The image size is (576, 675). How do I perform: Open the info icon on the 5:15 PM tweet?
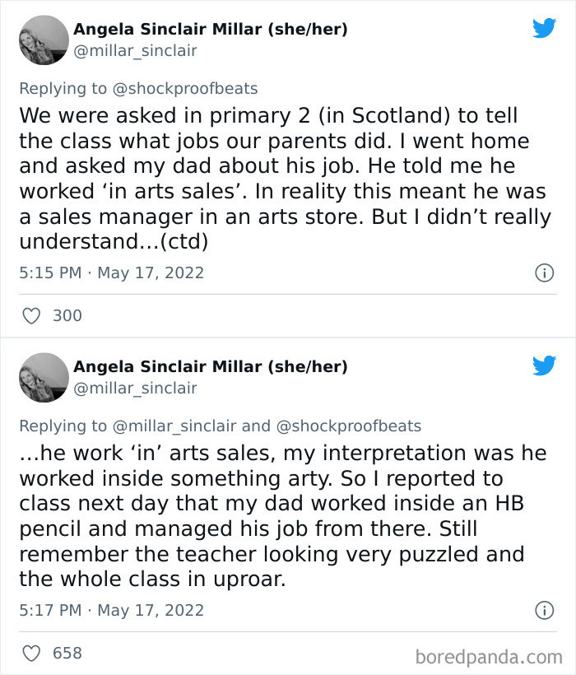point(544,273)
